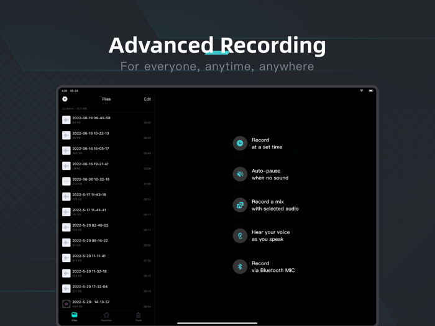
Task: Open recording 2022-5-20- 14-13-57
Action: (106, 304)
